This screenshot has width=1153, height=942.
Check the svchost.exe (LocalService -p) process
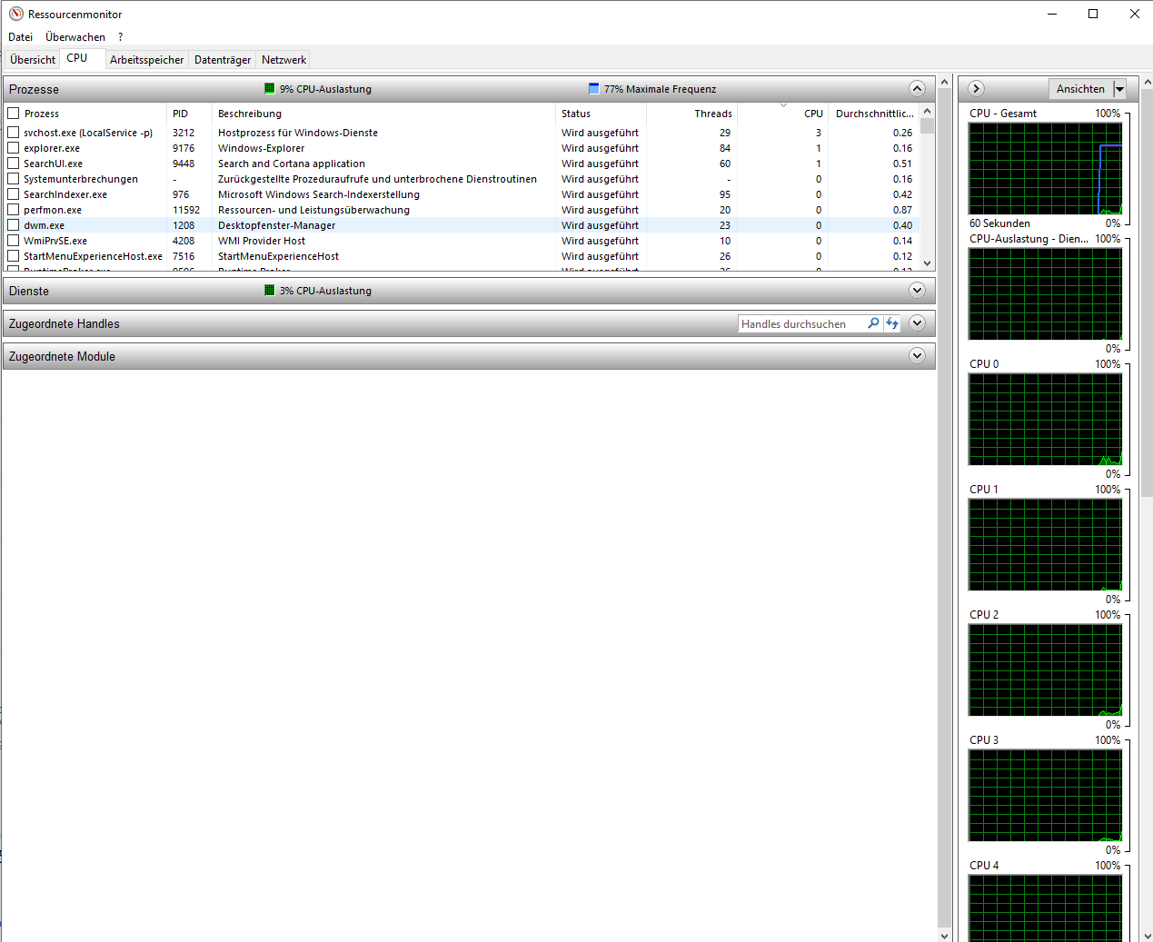[14, 133]
